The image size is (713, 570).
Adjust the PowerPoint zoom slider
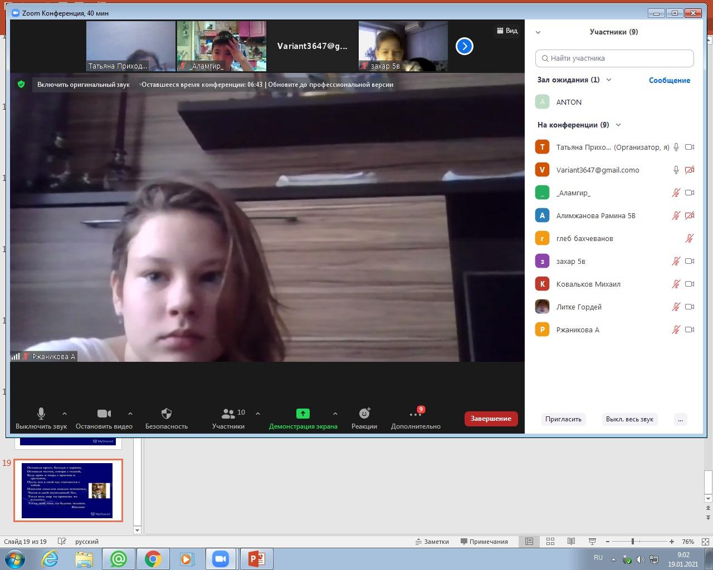click(632, 542)
